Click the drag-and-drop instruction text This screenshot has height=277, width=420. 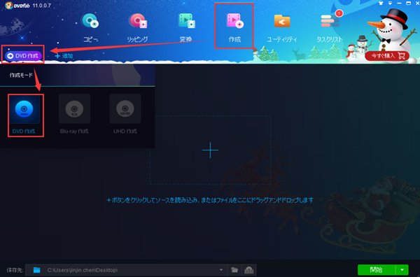[210, 200]
